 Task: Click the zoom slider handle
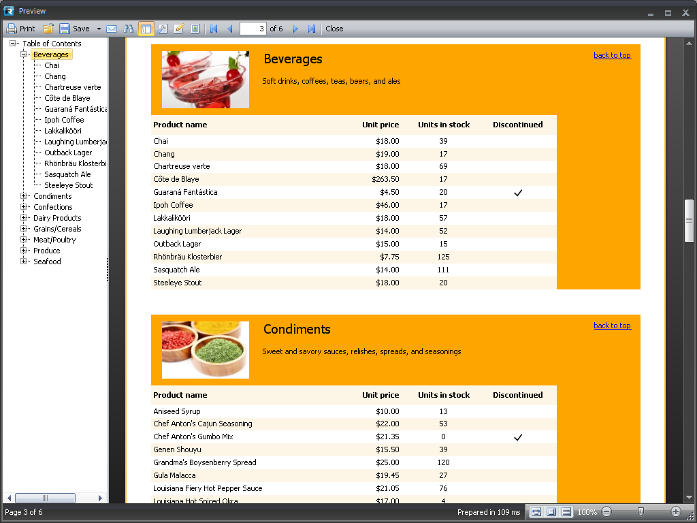(x=641, y=511)
